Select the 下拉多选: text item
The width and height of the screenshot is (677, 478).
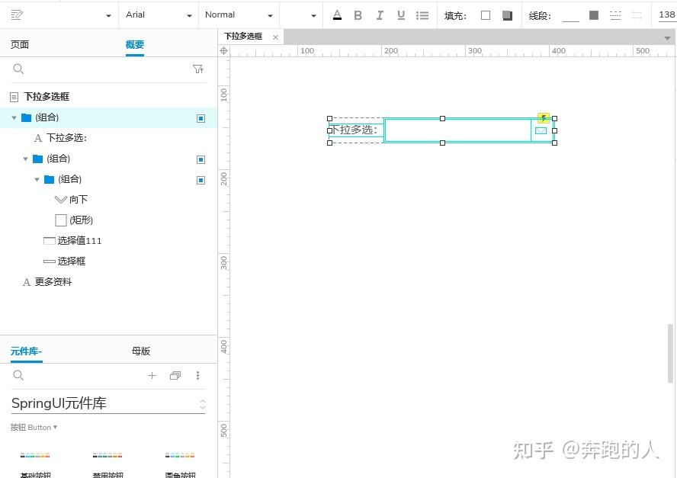coord(66,138)
